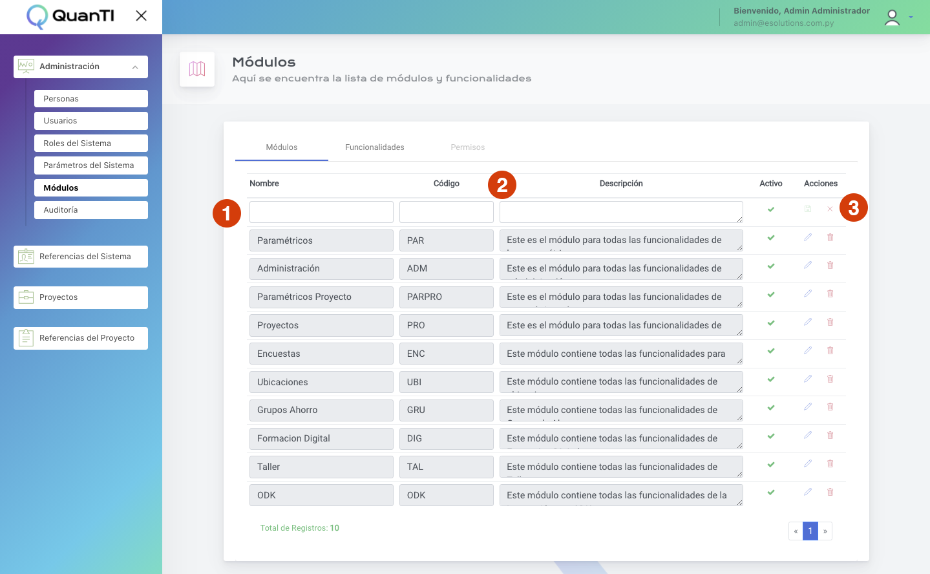
Task: Cancel the new row with X icon
Action: coord(830,209)
